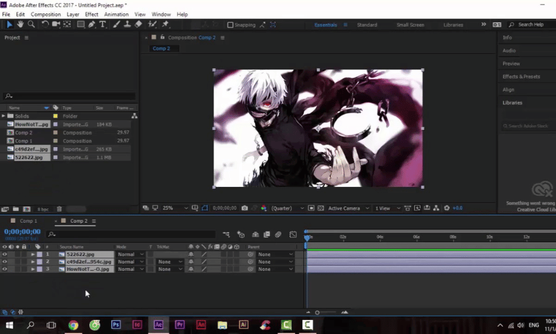Click the +0.0 exposure value
Image resolution: width=556 pixels, height=334 pixels.
pos(458,208)
